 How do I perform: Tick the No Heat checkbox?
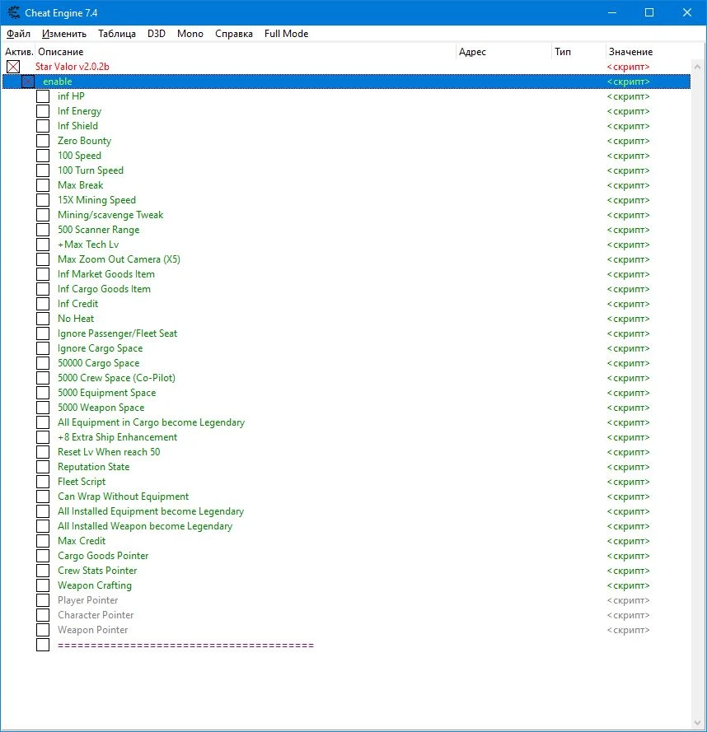(43, 319)
